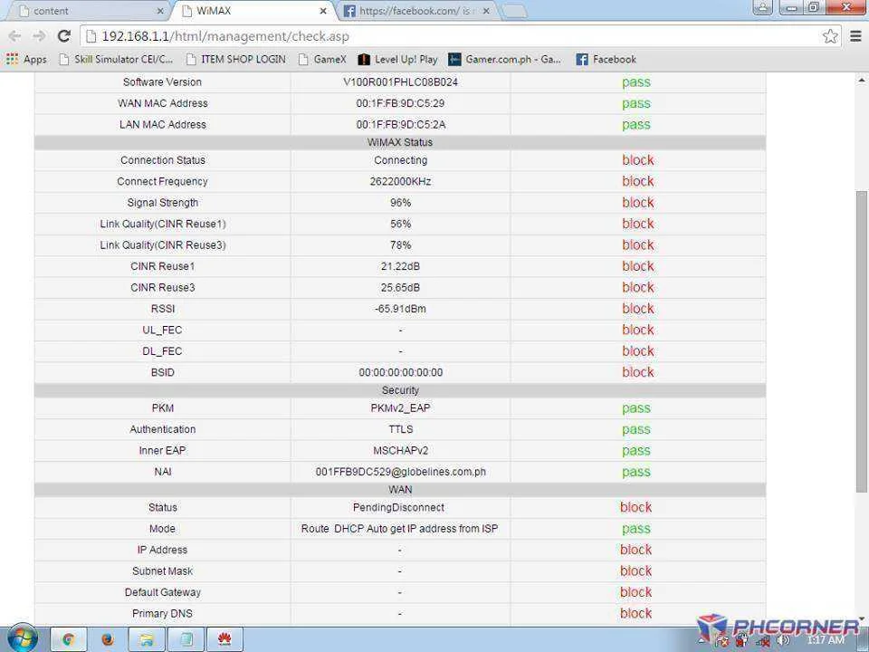
Task: Click the Route DHCP mode value
Action: coord(399,529)
